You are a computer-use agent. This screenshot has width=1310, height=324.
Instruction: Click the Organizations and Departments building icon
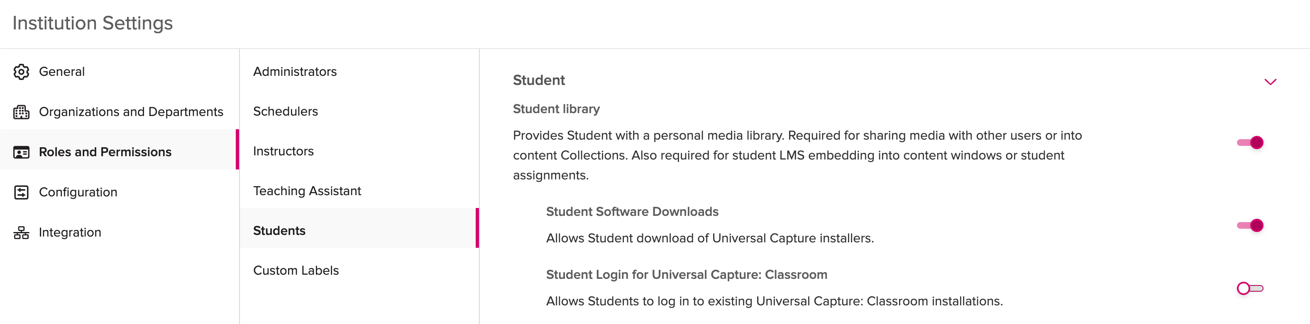[21, 112]
